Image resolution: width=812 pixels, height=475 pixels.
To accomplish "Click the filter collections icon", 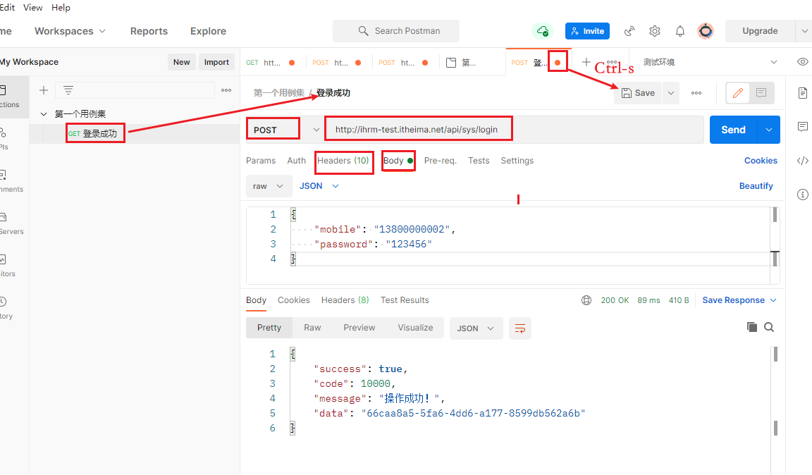I will point(68,90).
